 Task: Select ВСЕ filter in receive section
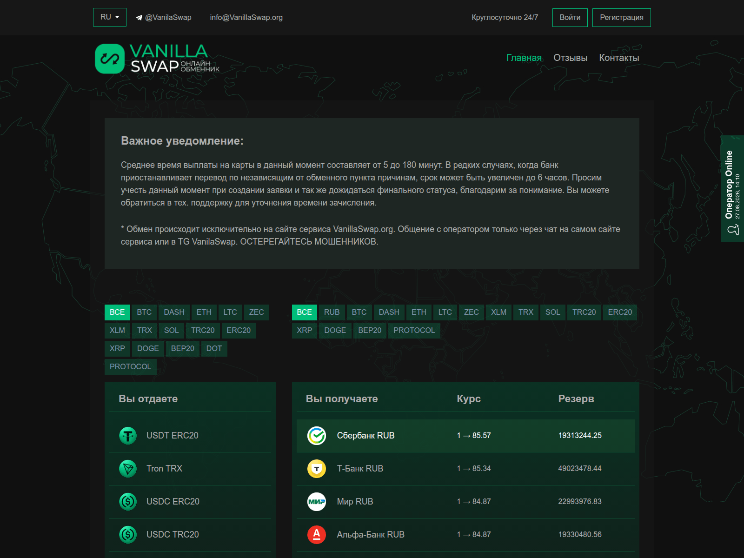coord(305,312)
